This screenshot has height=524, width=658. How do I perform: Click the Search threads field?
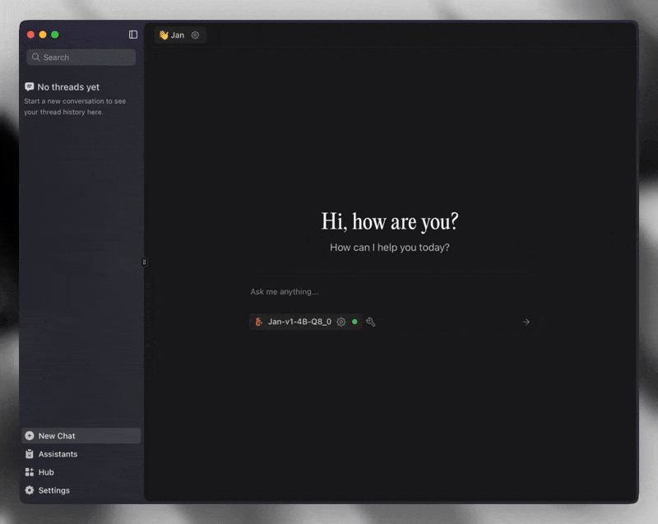pyautogui.click(x=86, y=58)
